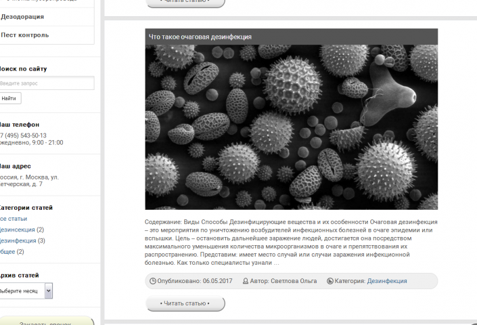
Task: Click the site search input field
Action: click(47, 83)
